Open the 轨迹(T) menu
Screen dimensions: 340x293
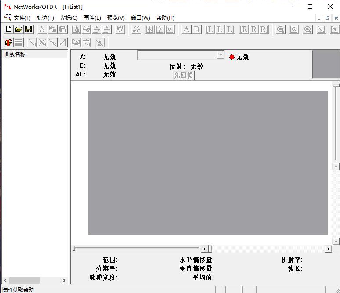45,18
